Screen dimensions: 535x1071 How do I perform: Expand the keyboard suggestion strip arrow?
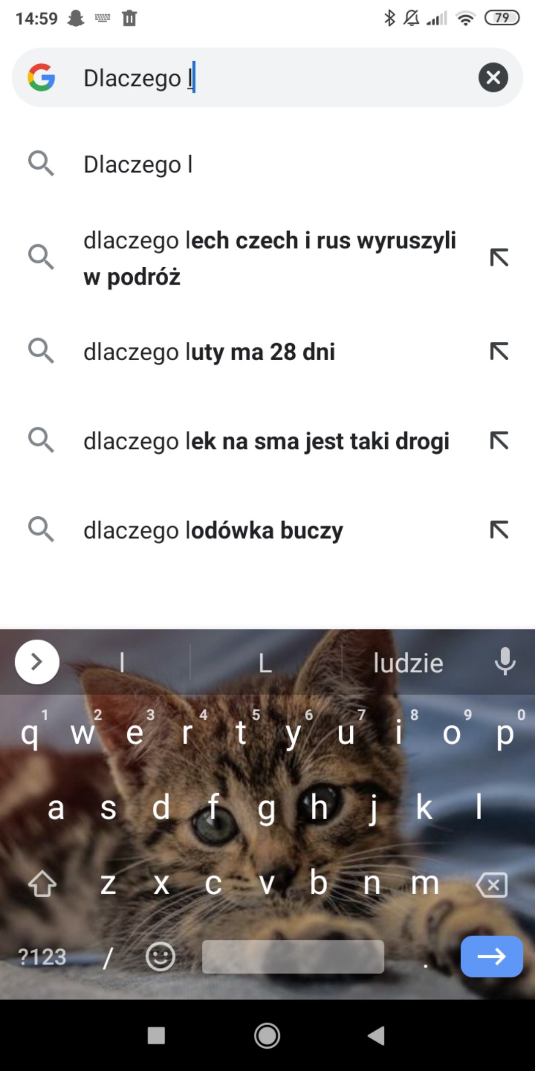(37, 661)
